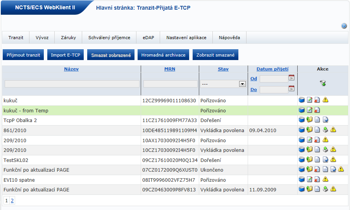
Task: Click the Přijmout tranzit button
Action: (24, 55)
